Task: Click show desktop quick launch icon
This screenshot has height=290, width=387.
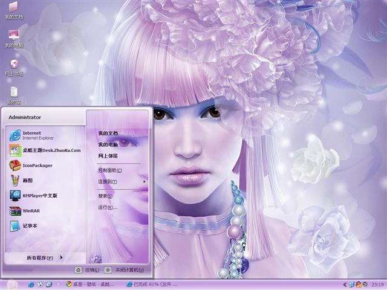Action: pos(49,285)
